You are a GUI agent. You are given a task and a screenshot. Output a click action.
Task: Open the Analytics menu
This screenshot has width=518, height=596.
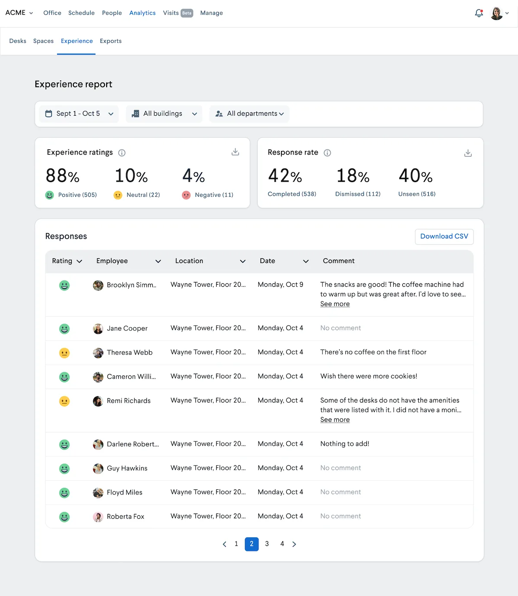(142, 13)
